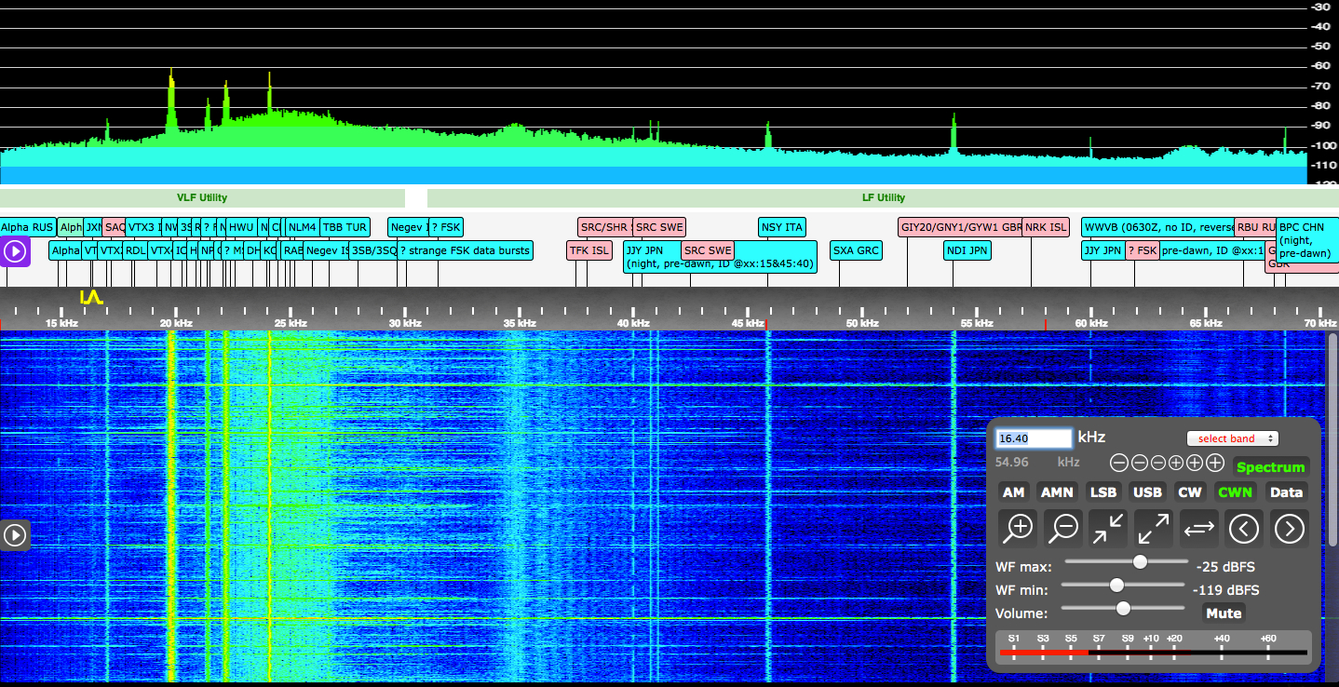The height and width of the screenshot is (687, 1339).
Task: Select CWN narrow CW mode
Action: 1236,492
